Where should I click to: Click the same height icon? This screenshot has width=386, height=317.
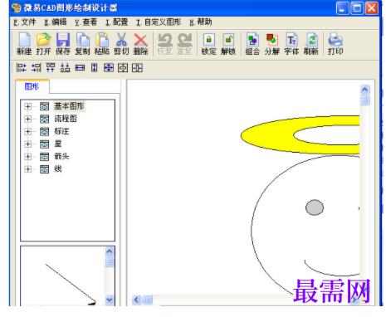[95, 67]
